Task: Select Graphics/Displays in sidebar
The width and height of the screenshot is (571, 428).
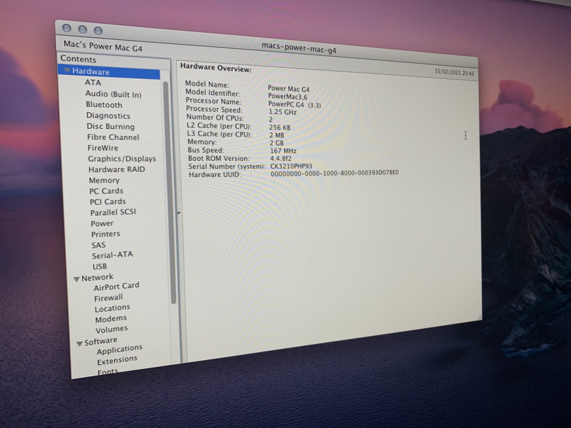Action: [x=122, y=159]
